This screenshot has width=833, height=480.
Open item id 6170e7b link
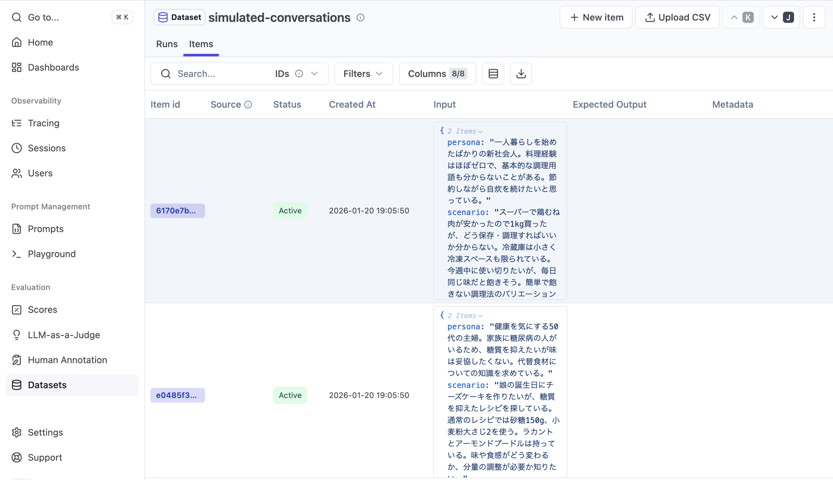click(177, 211)
